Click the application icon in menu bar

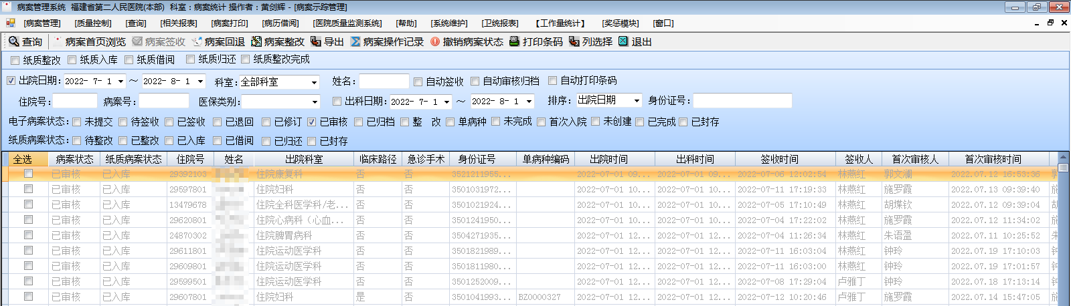coord(10,23)
